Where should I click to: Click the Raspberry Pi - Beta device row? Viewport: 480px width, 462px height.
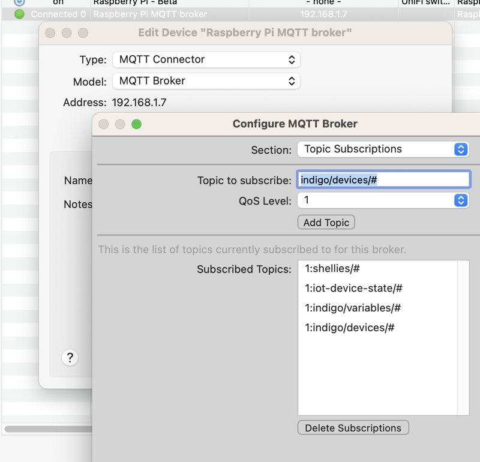click(241, 2)
